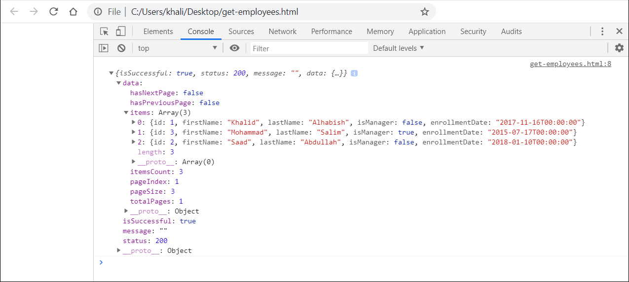Select the hasNextPage: false line
This screenshot has height=282, width=629.
[x=167, y=93]
